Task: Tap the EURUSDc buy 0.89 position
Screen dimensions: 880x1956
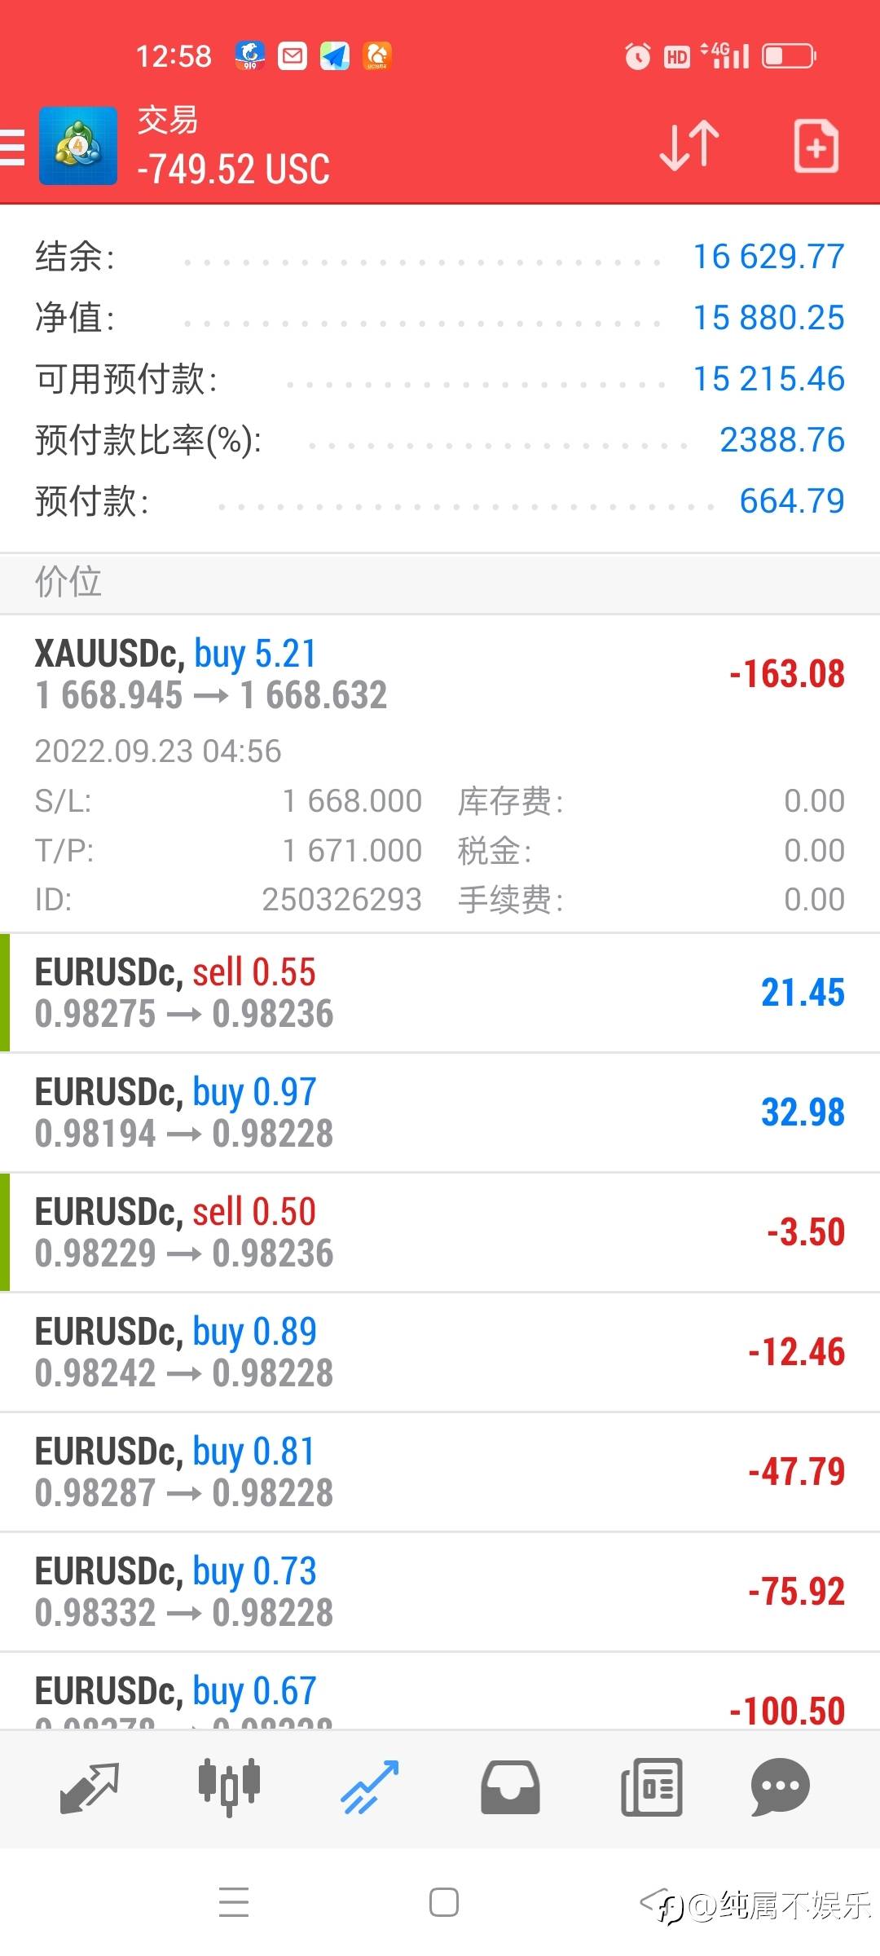Action: pyautogui.click(x=440, y=1352)
